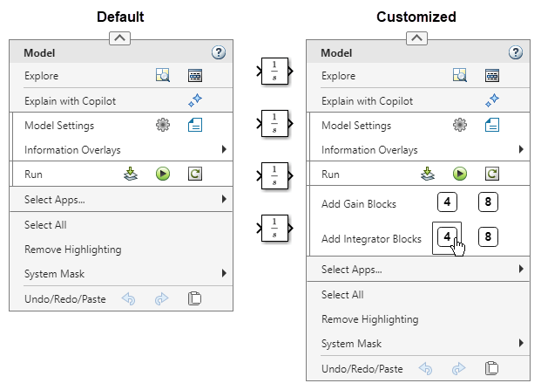
Task: Add 8 Integrator blocks button
Action: pos(490,236)
